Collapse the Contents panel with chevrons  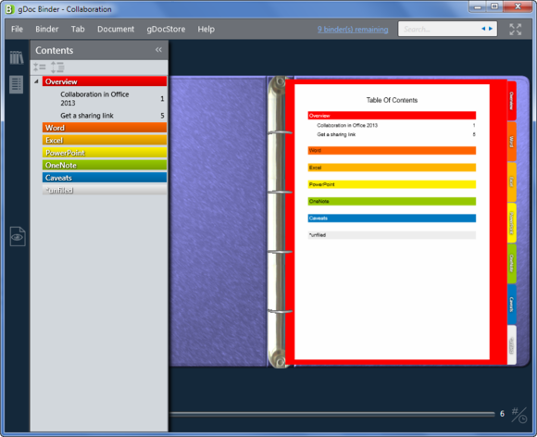tap(158, 50)
